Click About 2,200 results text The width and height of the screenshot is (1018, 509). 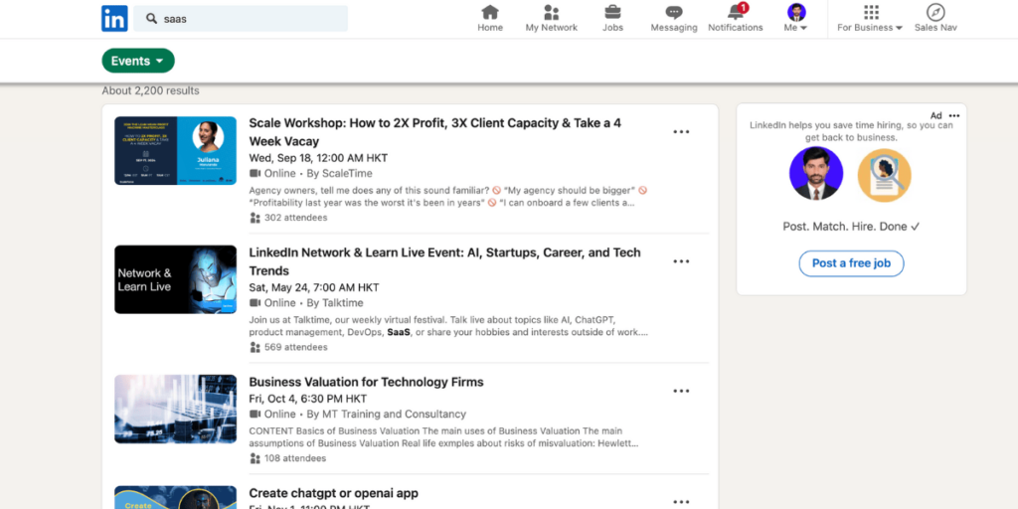click(151, 90)
